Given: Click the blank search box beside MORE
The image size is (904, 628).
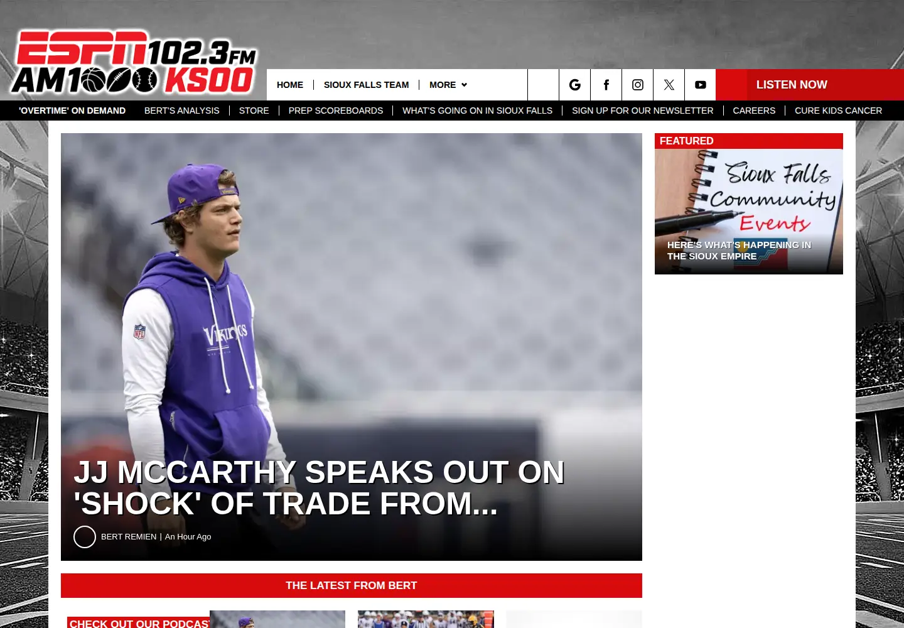Looking at the screenshot, I should point(544,85).
